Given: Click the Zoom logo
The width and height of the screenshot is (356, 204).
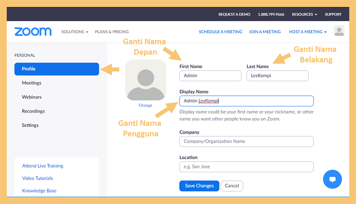Looking at the screenshot, I should tap(33, 32).
